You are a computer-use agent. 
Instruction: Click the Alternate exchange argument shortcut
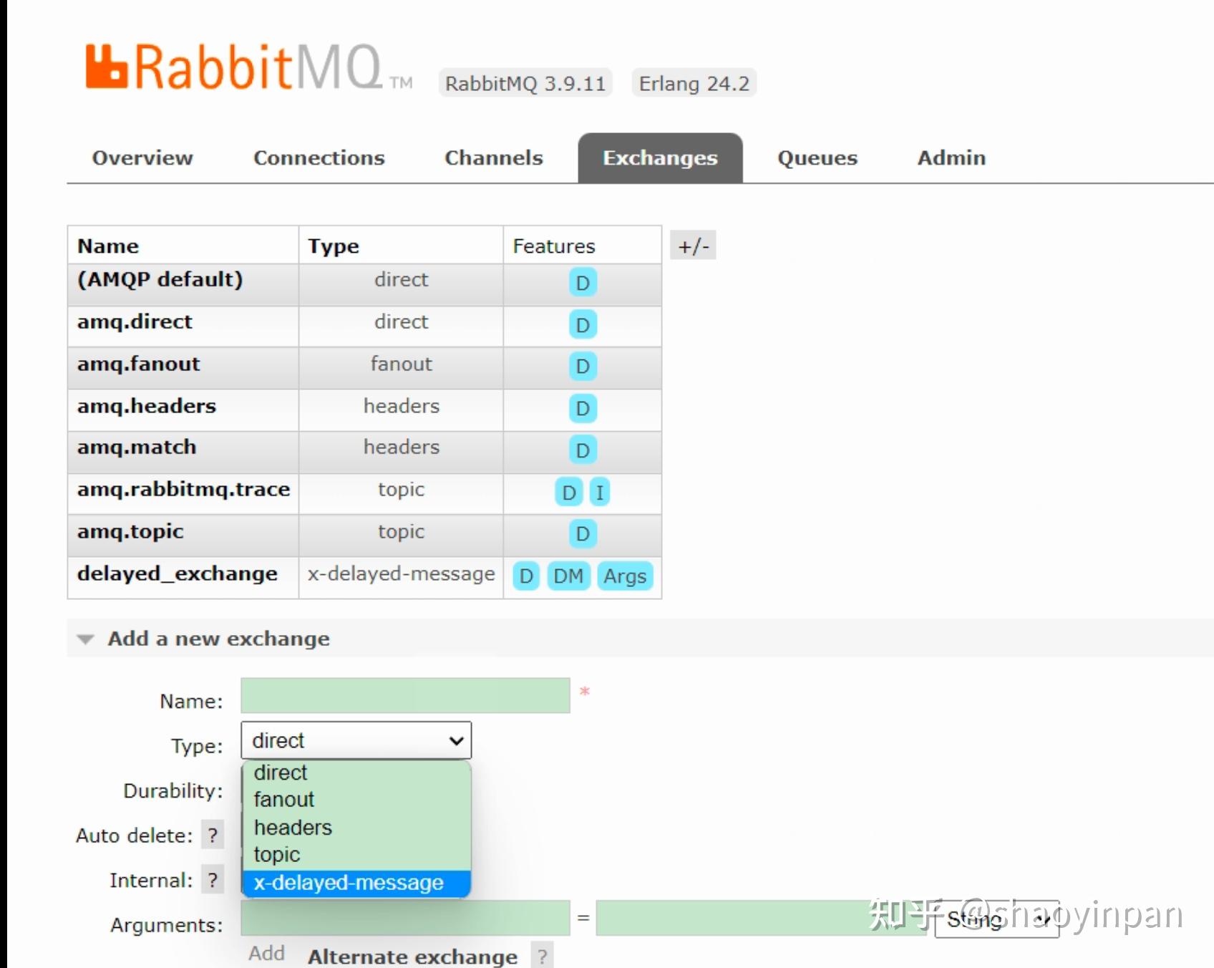click(412, 957)
